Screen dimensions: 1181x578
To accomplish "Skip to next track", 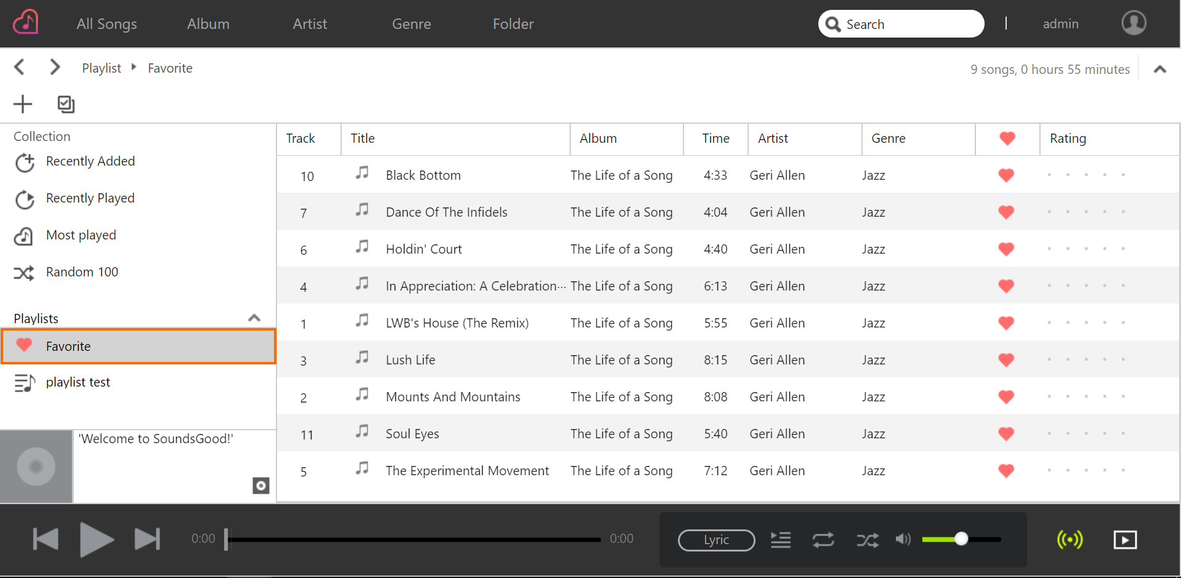I will [147, 539].
